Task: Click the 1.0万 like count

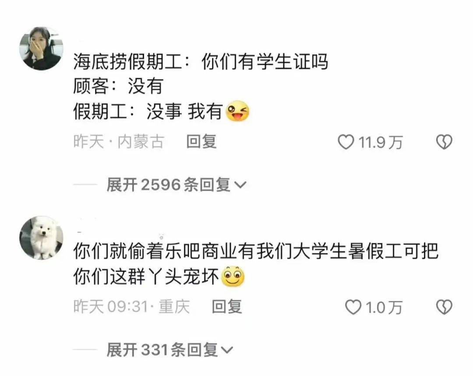Action: pos(384,307)
